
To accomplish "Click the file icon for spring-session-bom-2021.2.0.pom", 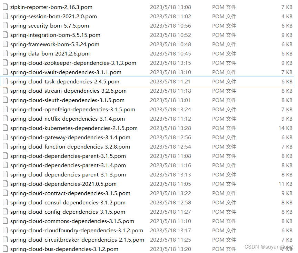I will click(x=5, y=16).
